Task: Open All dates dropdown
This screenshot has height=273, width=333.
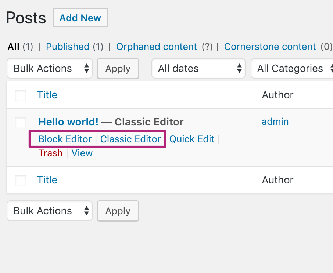Action: pyautogui.click(x=198, y=69)
